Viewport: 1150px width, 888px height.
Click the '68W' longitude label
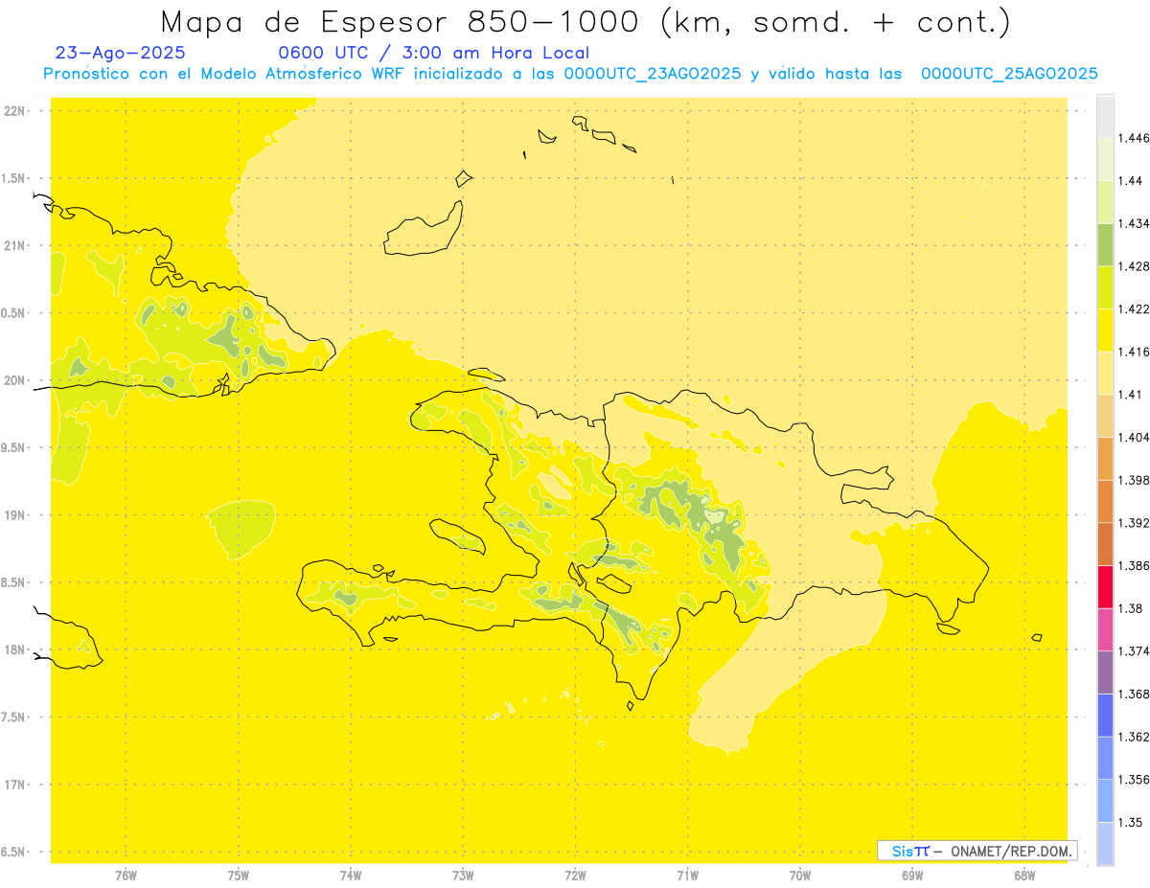click(x=1024, y=876)
